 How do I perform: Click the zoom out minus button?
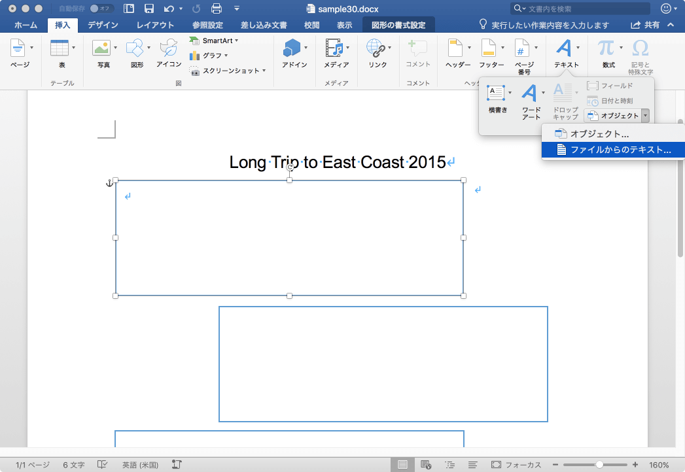(555, 465)
